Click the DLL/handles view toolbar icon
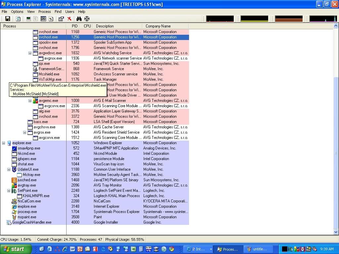339x254 pixels. (x=51, y=19)
